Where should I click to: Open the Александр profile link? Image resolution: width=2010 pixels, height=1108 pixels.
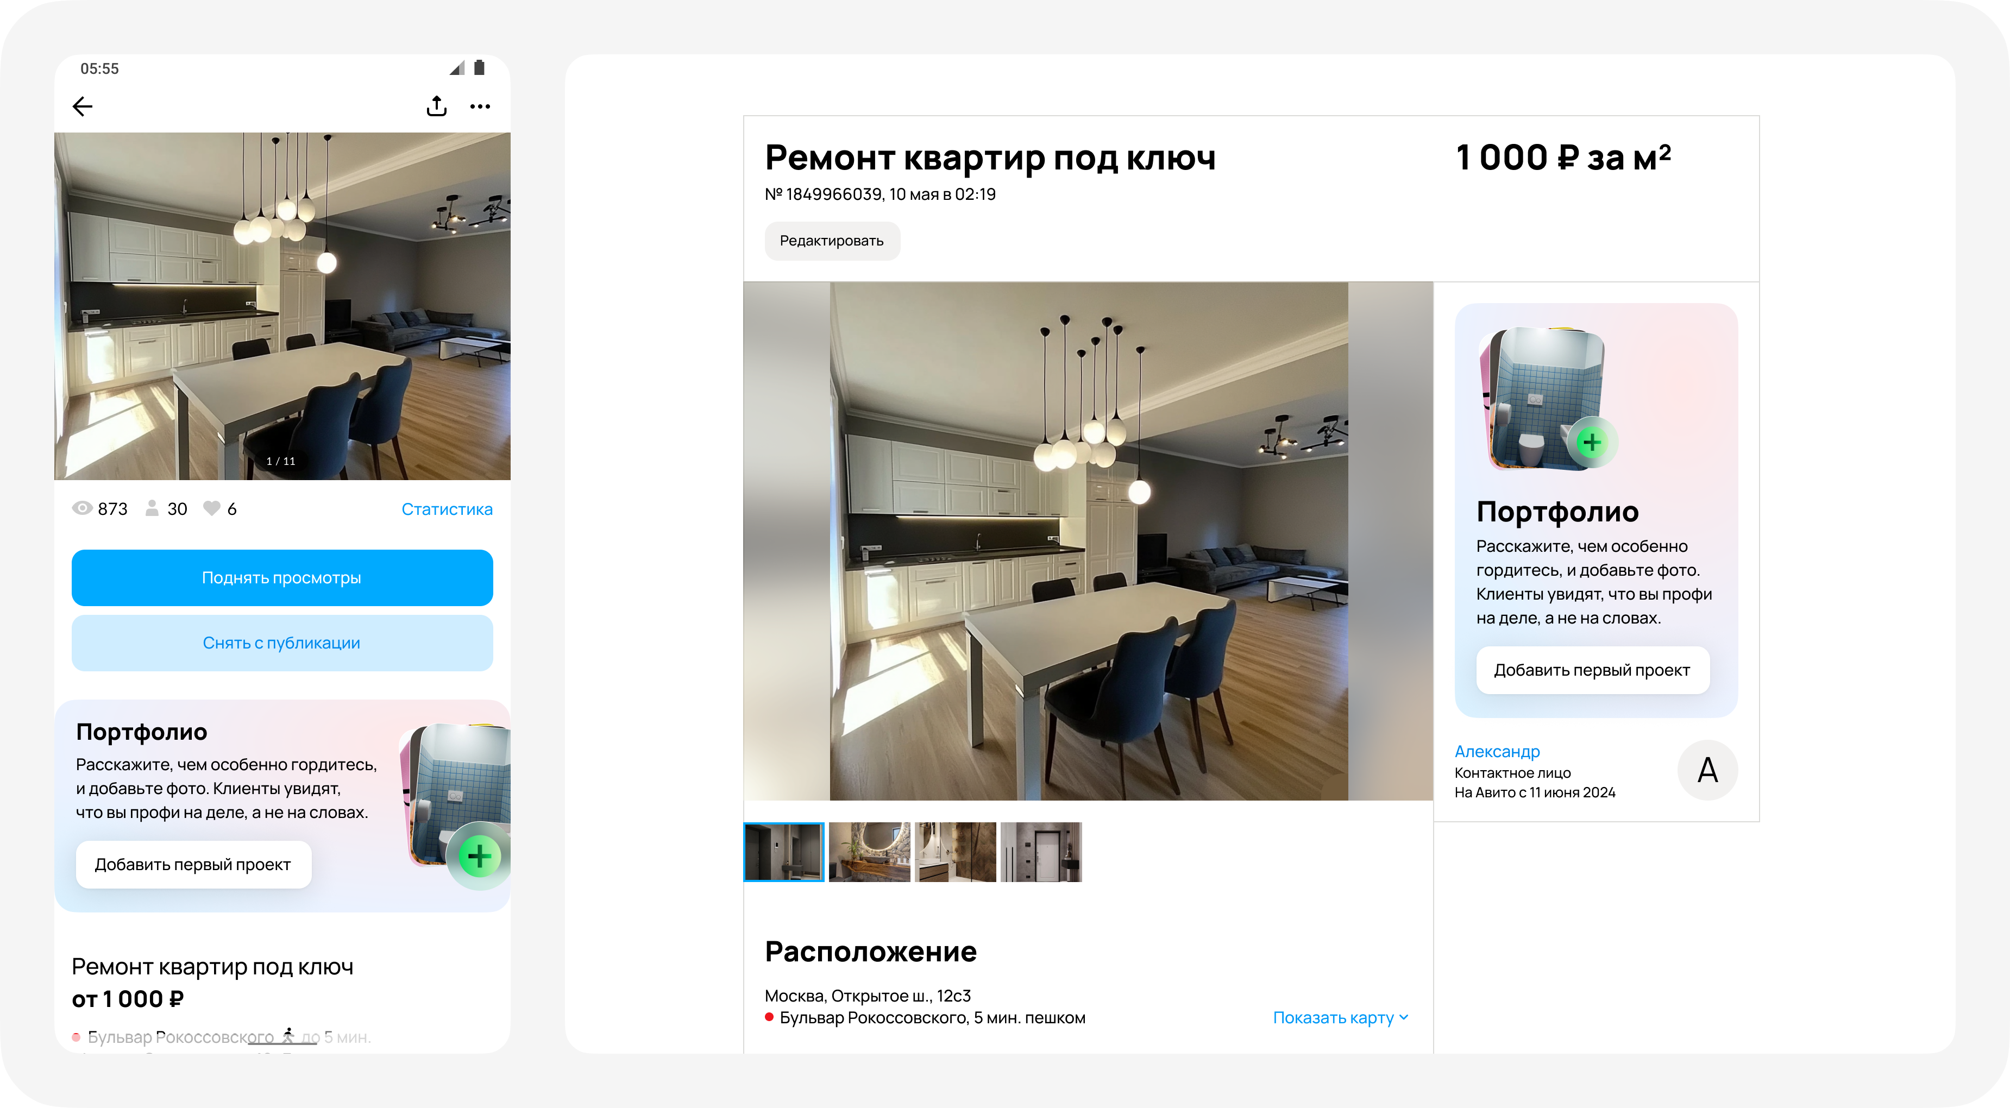[1497, 751]
